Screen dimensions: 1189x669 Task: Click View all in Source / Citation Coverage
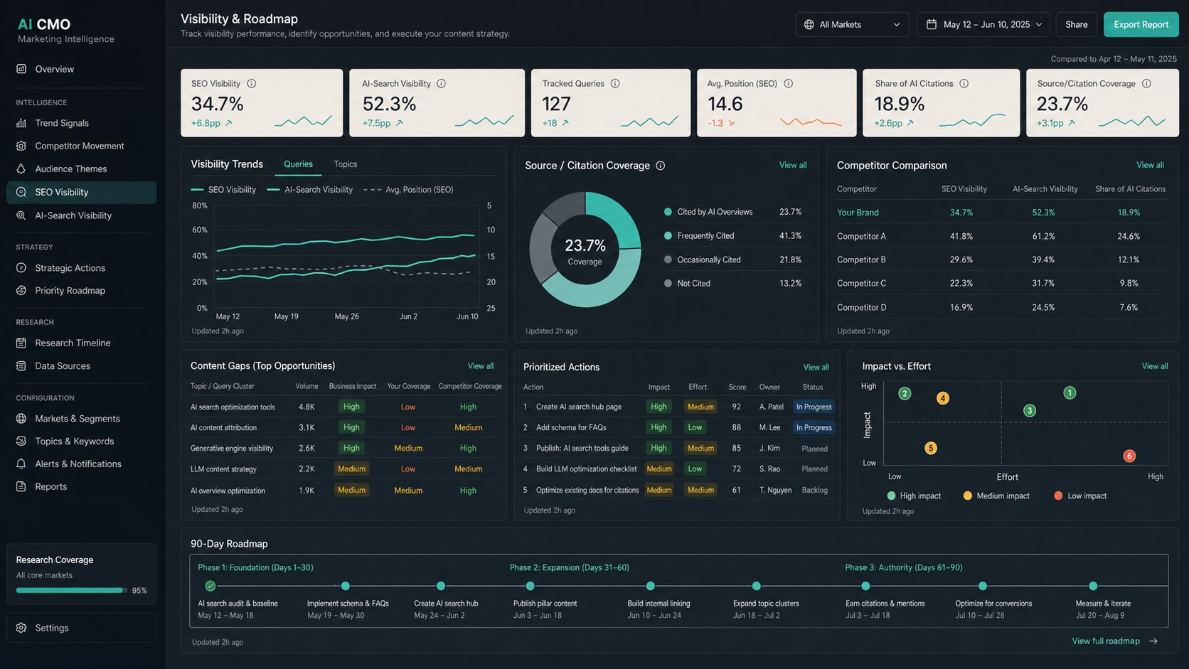point(793,165)
